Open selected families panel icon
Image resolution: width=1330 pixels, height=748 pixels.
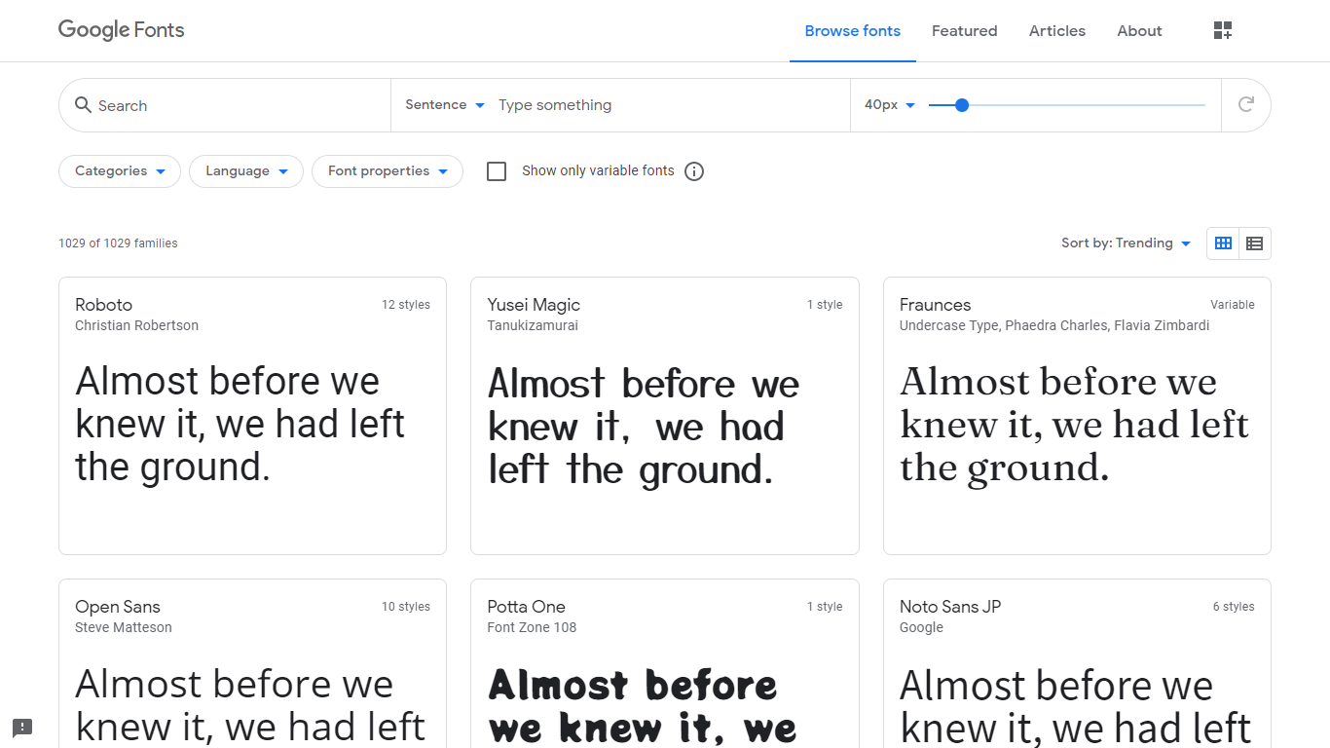pyautogui.click(x=1223, y=31)
